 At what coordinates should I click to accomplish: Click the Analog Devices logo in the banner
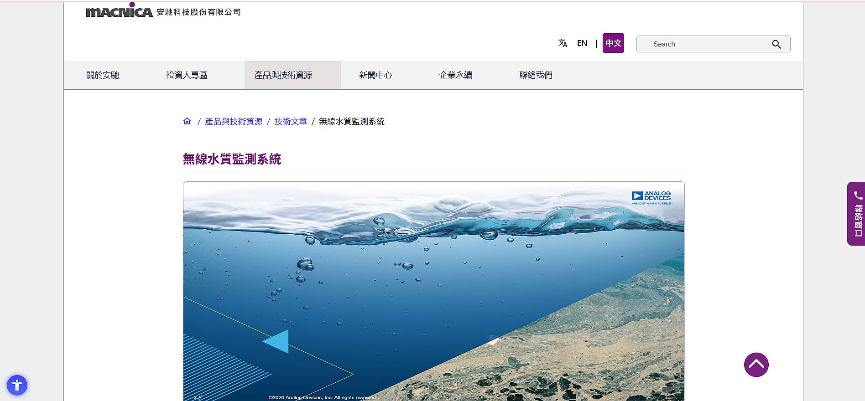click(x=651, y=197)
